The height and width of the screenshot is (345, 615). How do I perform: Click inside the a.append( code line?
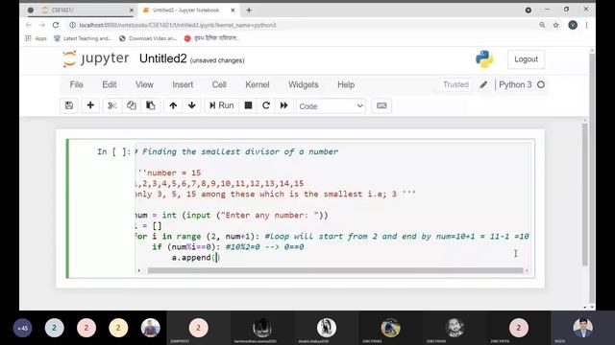coord(196,258)
